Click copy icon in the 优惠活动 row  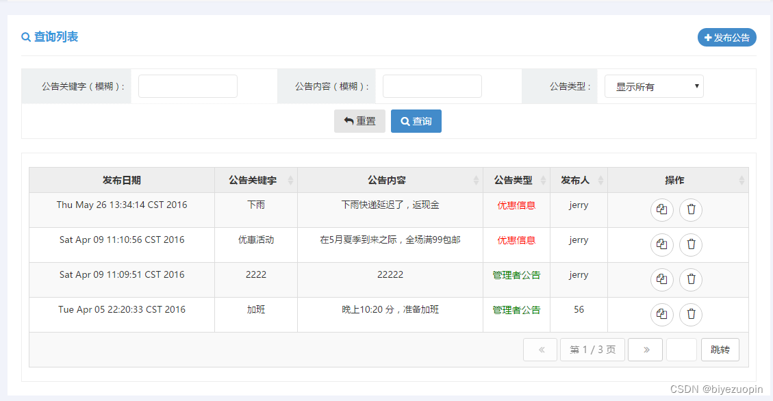coord(661,244)
